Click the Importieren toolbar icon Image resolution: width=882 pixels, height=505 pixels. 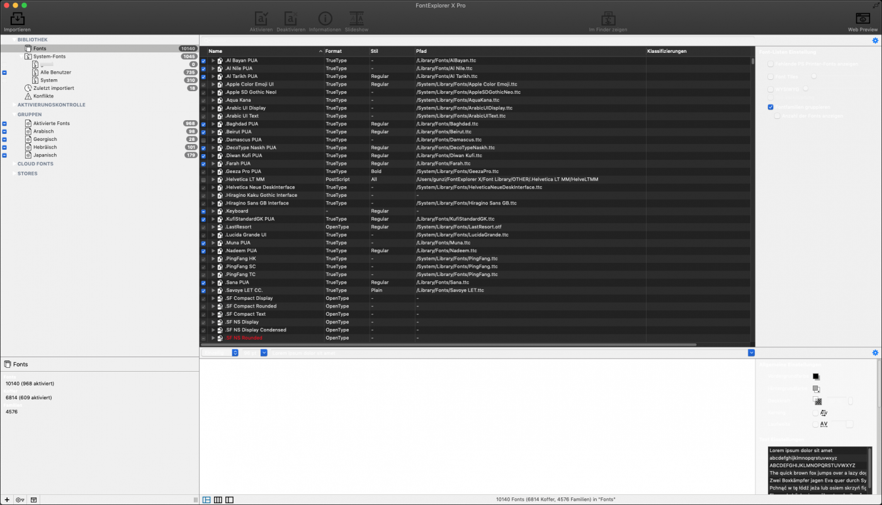click(x=17, y=19)
